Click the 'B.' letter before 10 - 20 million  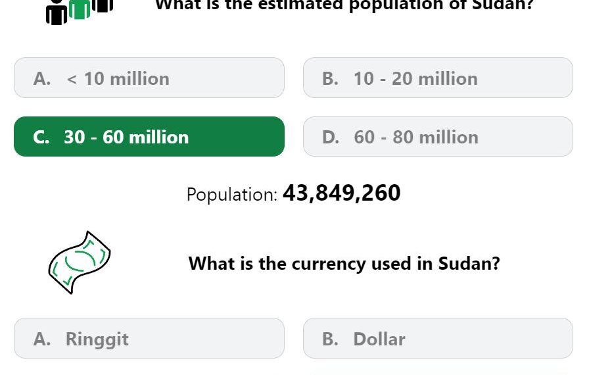[x=330, y=78]
